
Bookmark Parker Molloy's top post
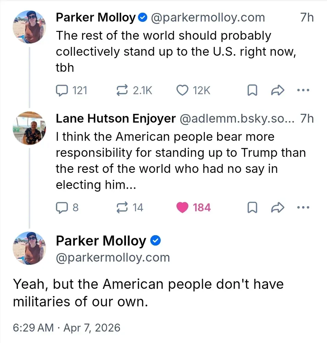(x=252, y=90)
